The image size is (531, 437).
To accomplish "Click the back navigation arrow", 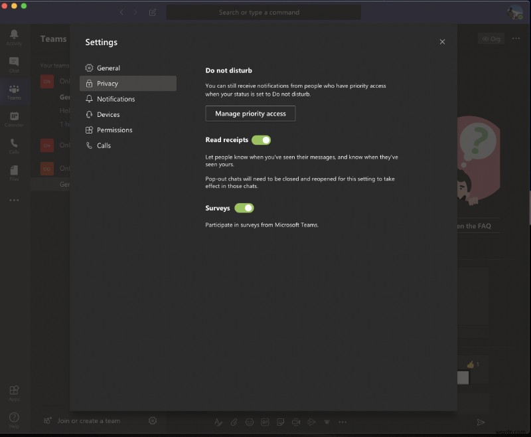I will pos(121,13).
